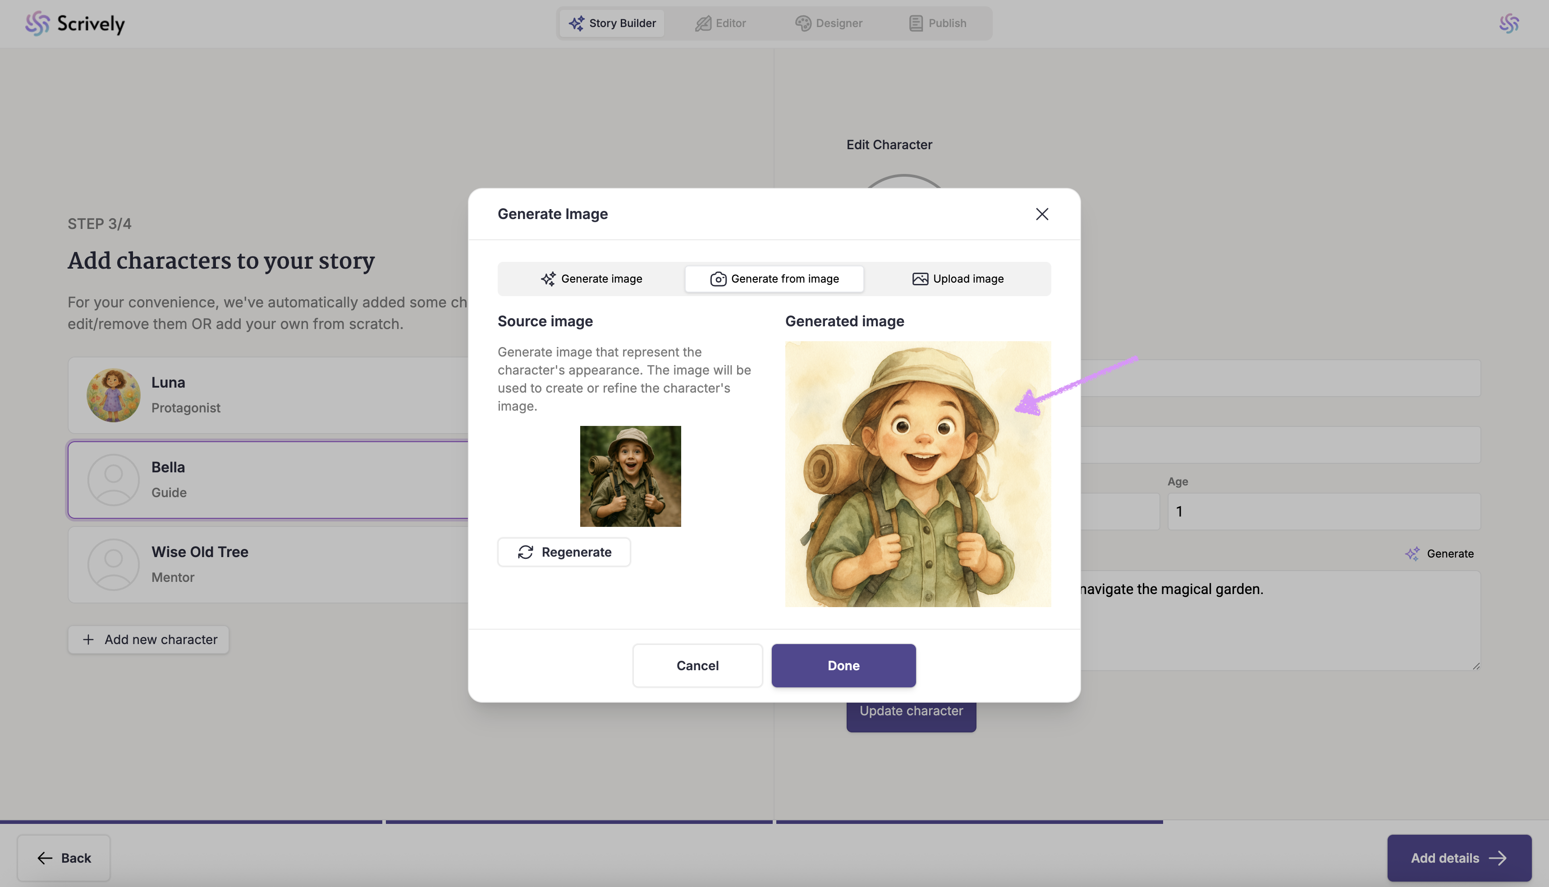Cancel the image generation dialog
The image size is (1549, 887).
pos(697,665)
